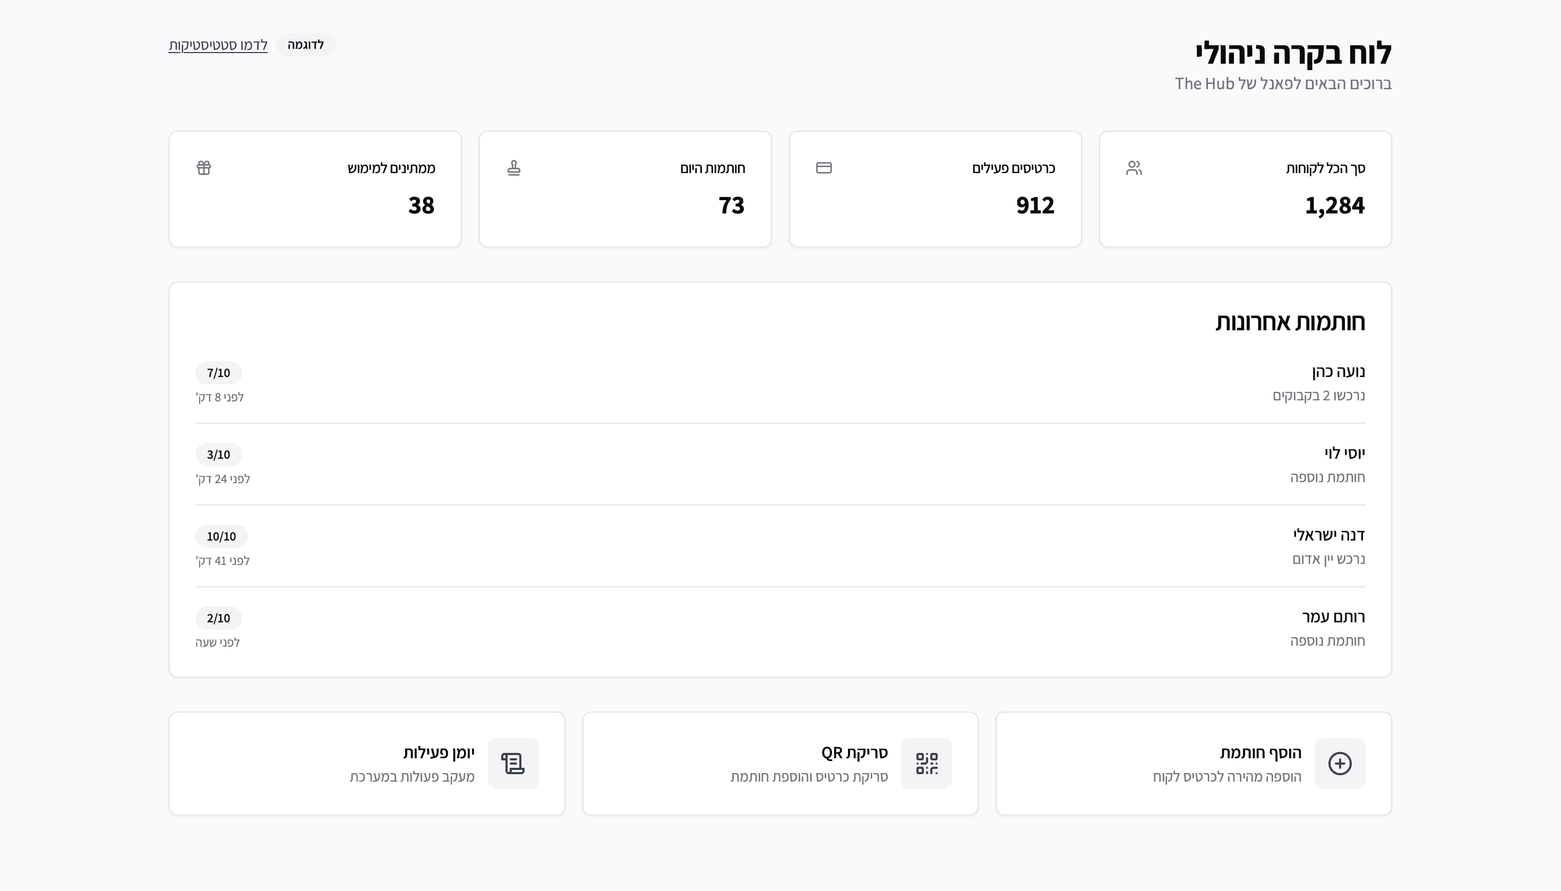Click the QR code scan icon

point(927,763)
